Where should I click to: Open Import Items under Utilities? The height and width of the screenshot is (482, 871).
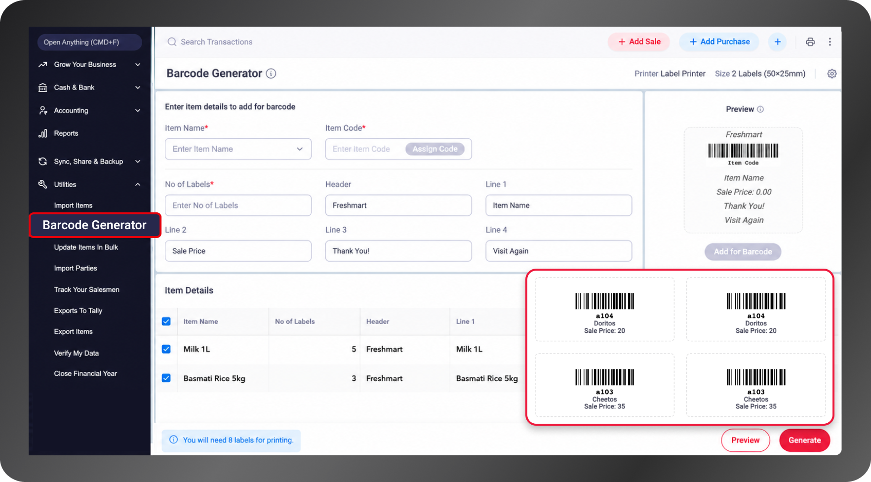(x=73, y=205)
